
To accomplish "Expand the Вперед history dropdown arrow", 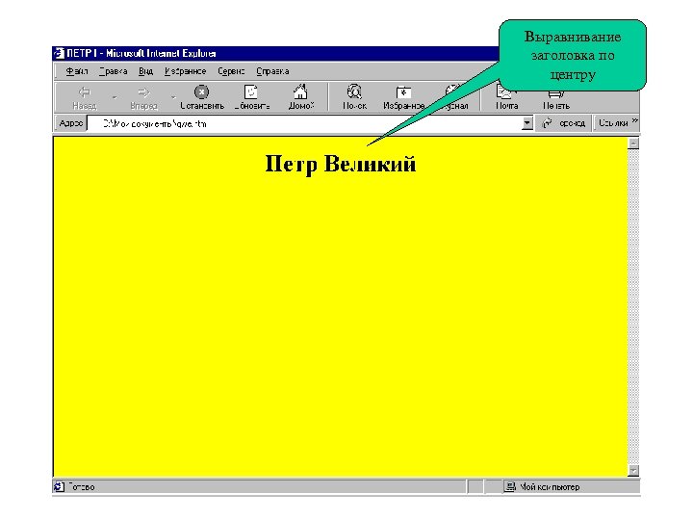I will click(173, 97).
